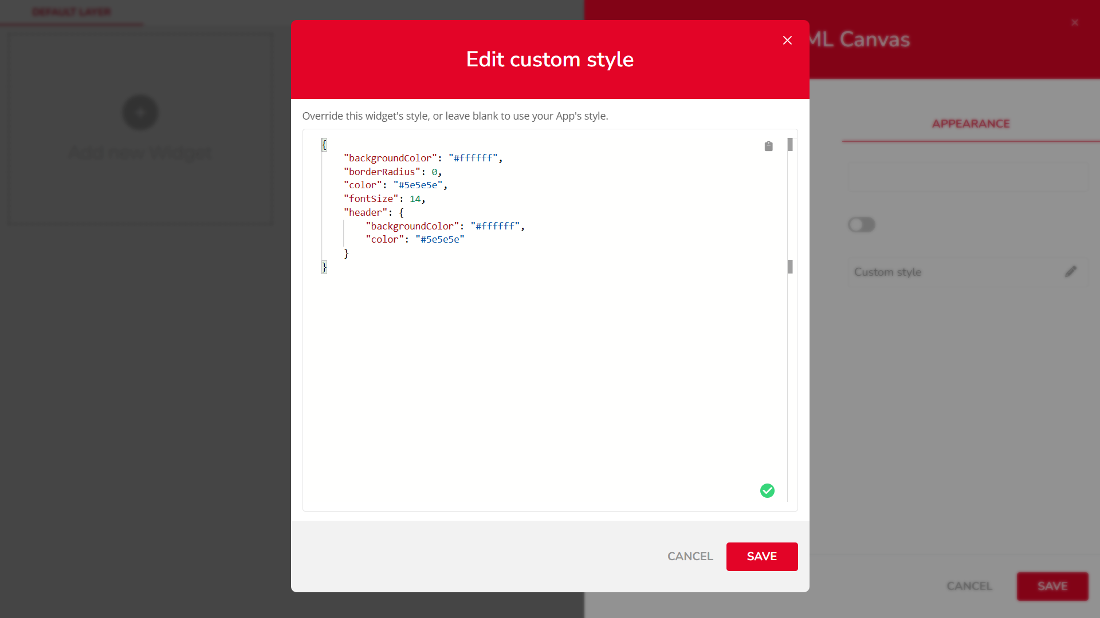Click CANCEL in the custom style dialog
Viewport: 1100px width, 618px height.
(690, 556)
